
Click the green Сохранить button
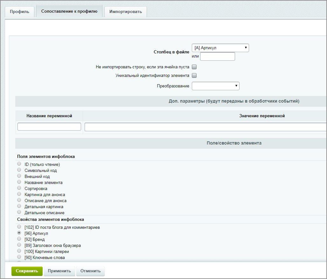27,271
